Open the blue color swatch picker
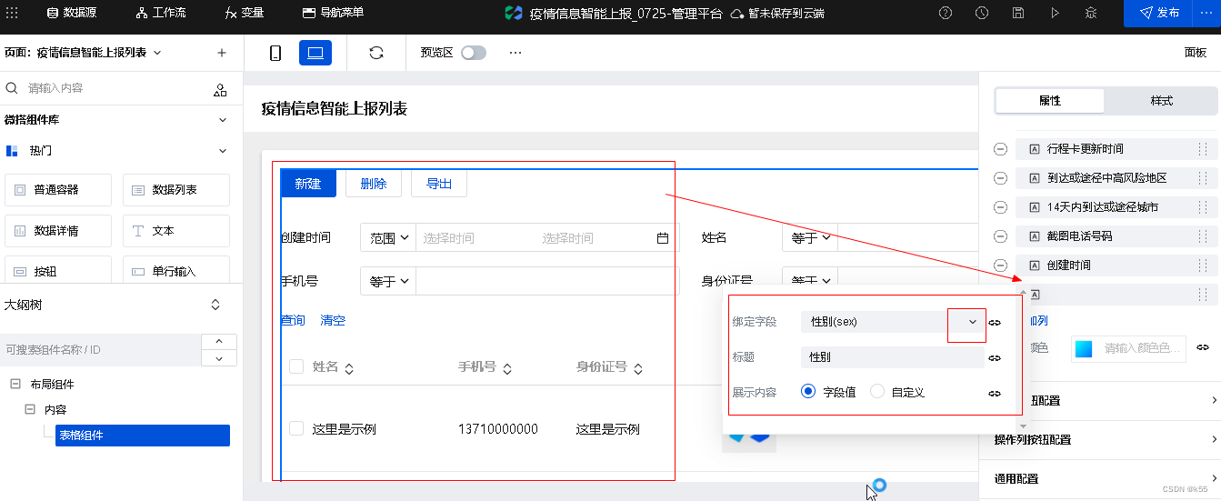 click(x=1084, y=348)
